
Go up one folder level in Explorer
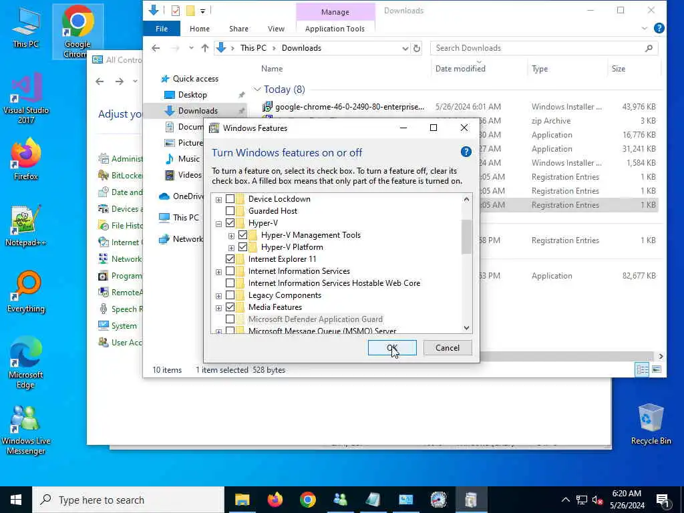204,48
